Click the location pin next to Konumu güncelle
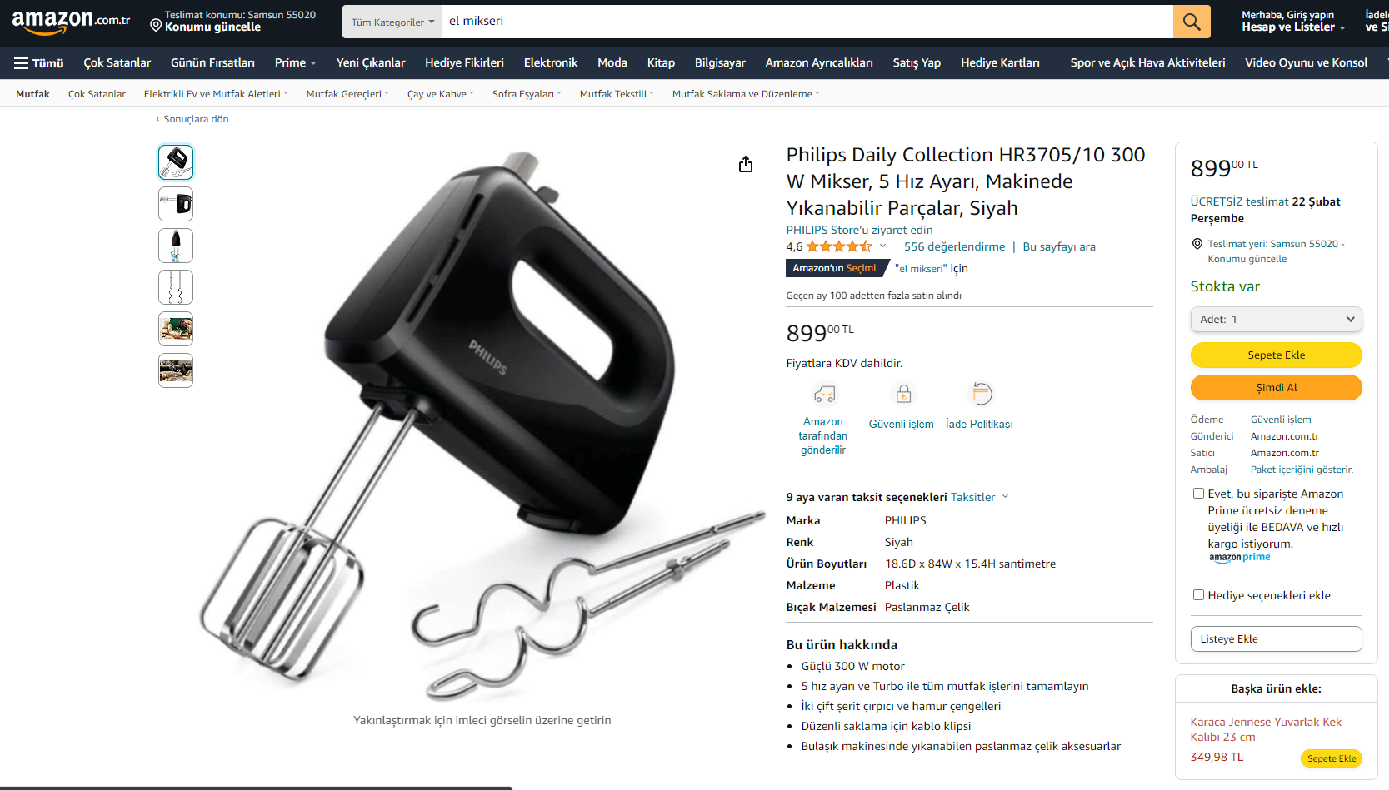 click(x=156, y=26)
